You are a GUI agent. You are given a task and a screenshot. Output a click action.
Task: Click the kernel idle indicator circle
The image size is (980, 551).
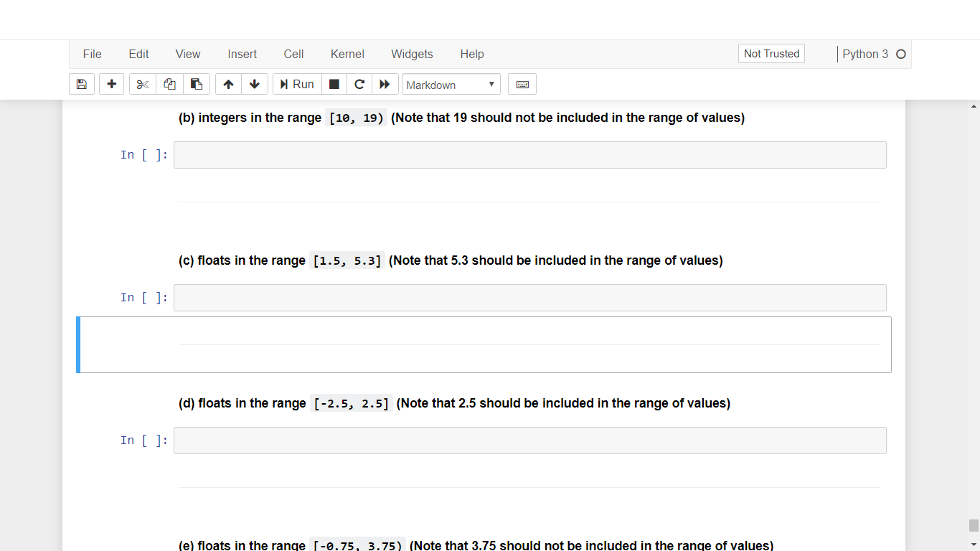point(901,54)
